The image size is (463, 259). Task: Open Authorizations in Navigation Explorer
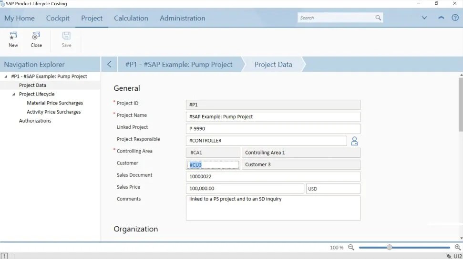click(x=35, y=121)
